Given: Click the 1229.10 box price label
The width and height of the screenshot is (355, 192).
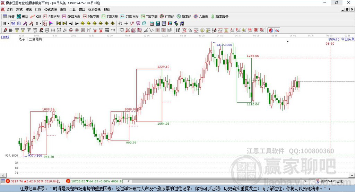Looking at the screenshot, I should click(163, 67).
